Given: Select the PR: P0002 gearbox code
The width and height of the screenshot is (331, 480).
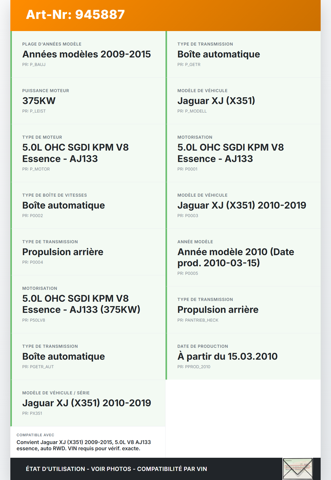Looking at the screenshot, I should [33, 216].
